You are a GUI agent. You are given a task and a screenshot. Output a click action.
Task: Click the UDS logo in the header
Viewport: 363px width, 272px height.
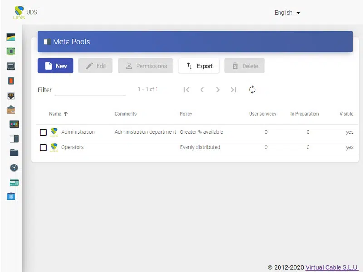tap(19, 13)
